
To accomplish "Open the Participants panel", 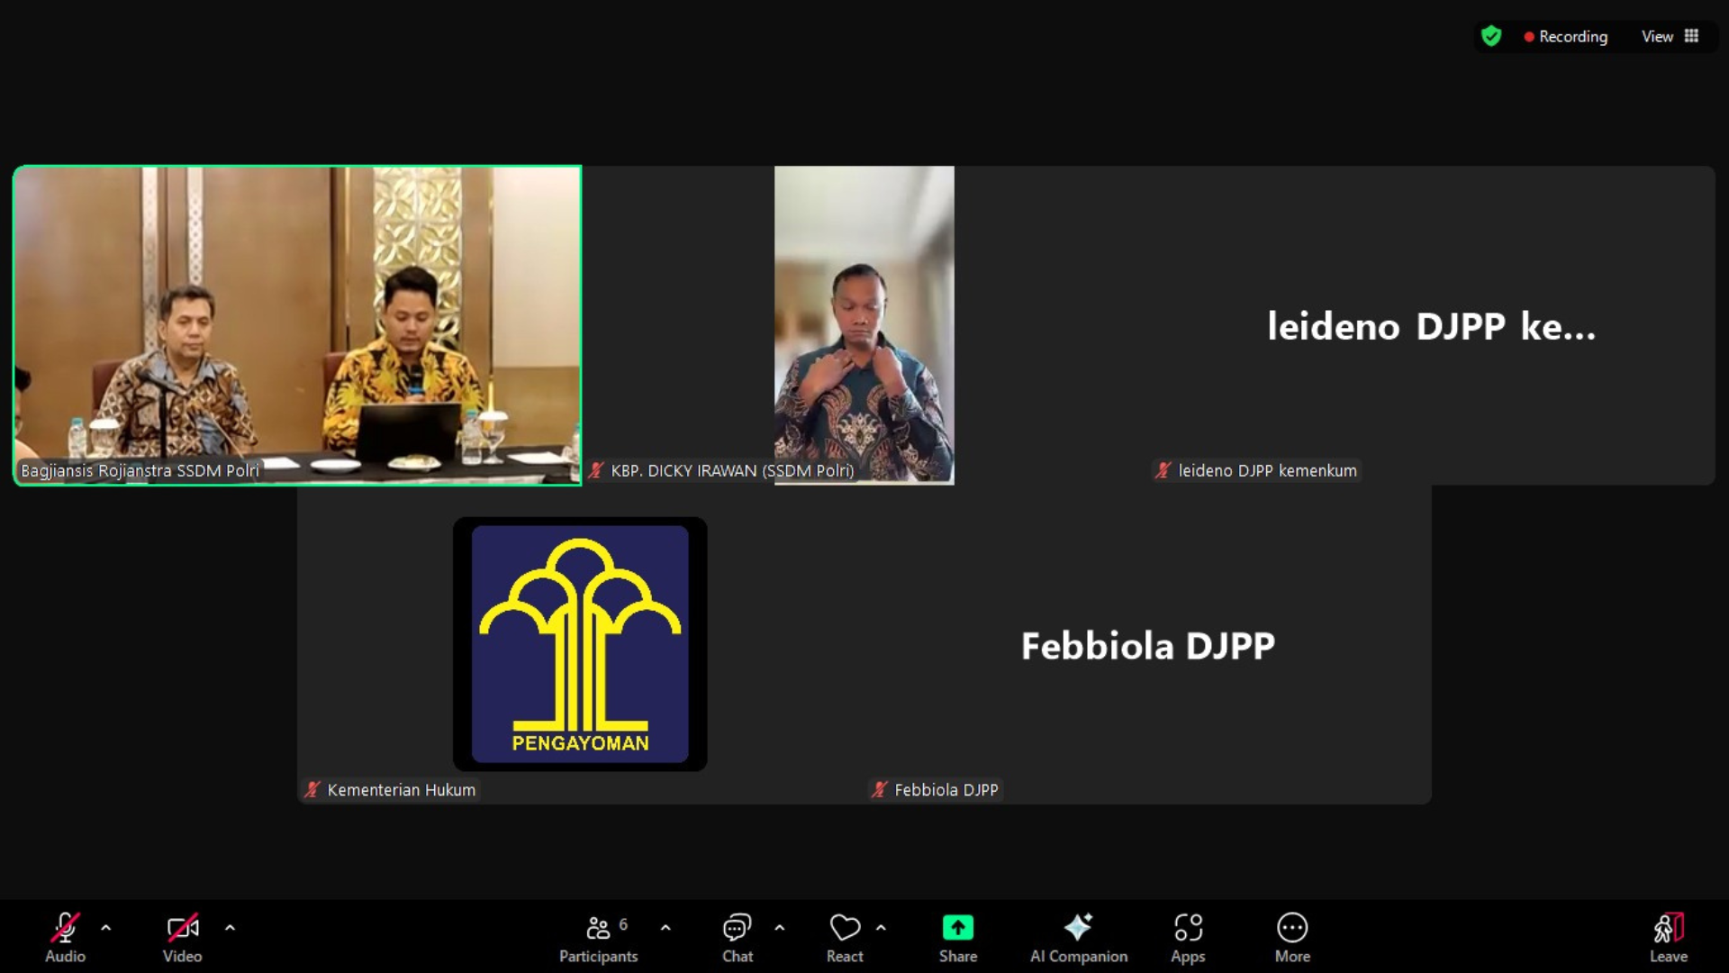I will (599, 937).
